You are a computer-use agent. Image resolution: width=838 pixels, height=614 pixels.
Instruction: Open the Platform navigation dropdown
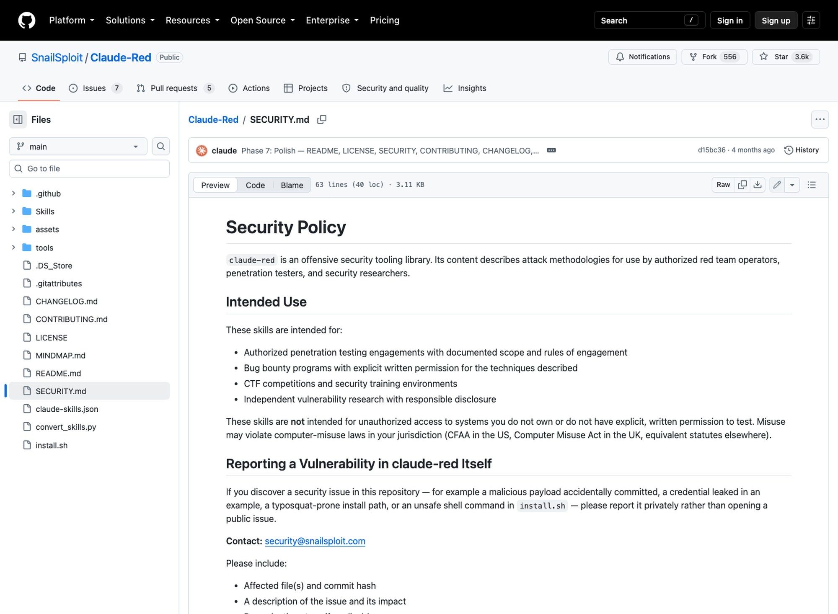[x=72, y=20]
